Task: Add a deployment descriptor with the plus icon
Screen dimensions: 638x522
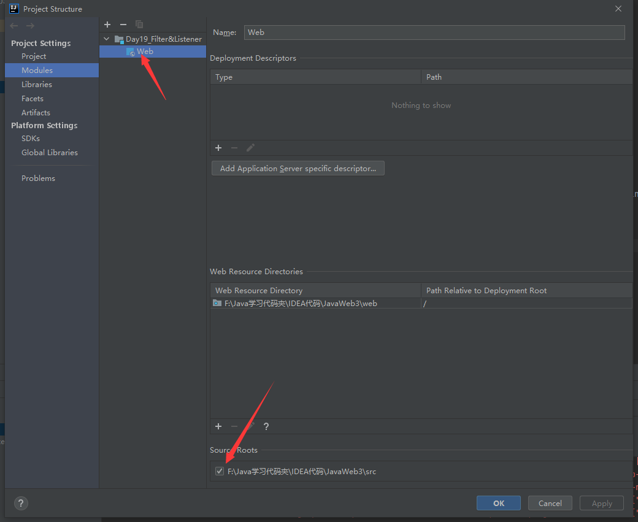Action: [x=218, y=148]
